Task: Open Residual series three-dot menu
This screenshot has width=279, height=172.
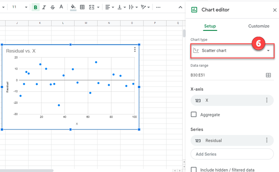Action: [267, 140]
